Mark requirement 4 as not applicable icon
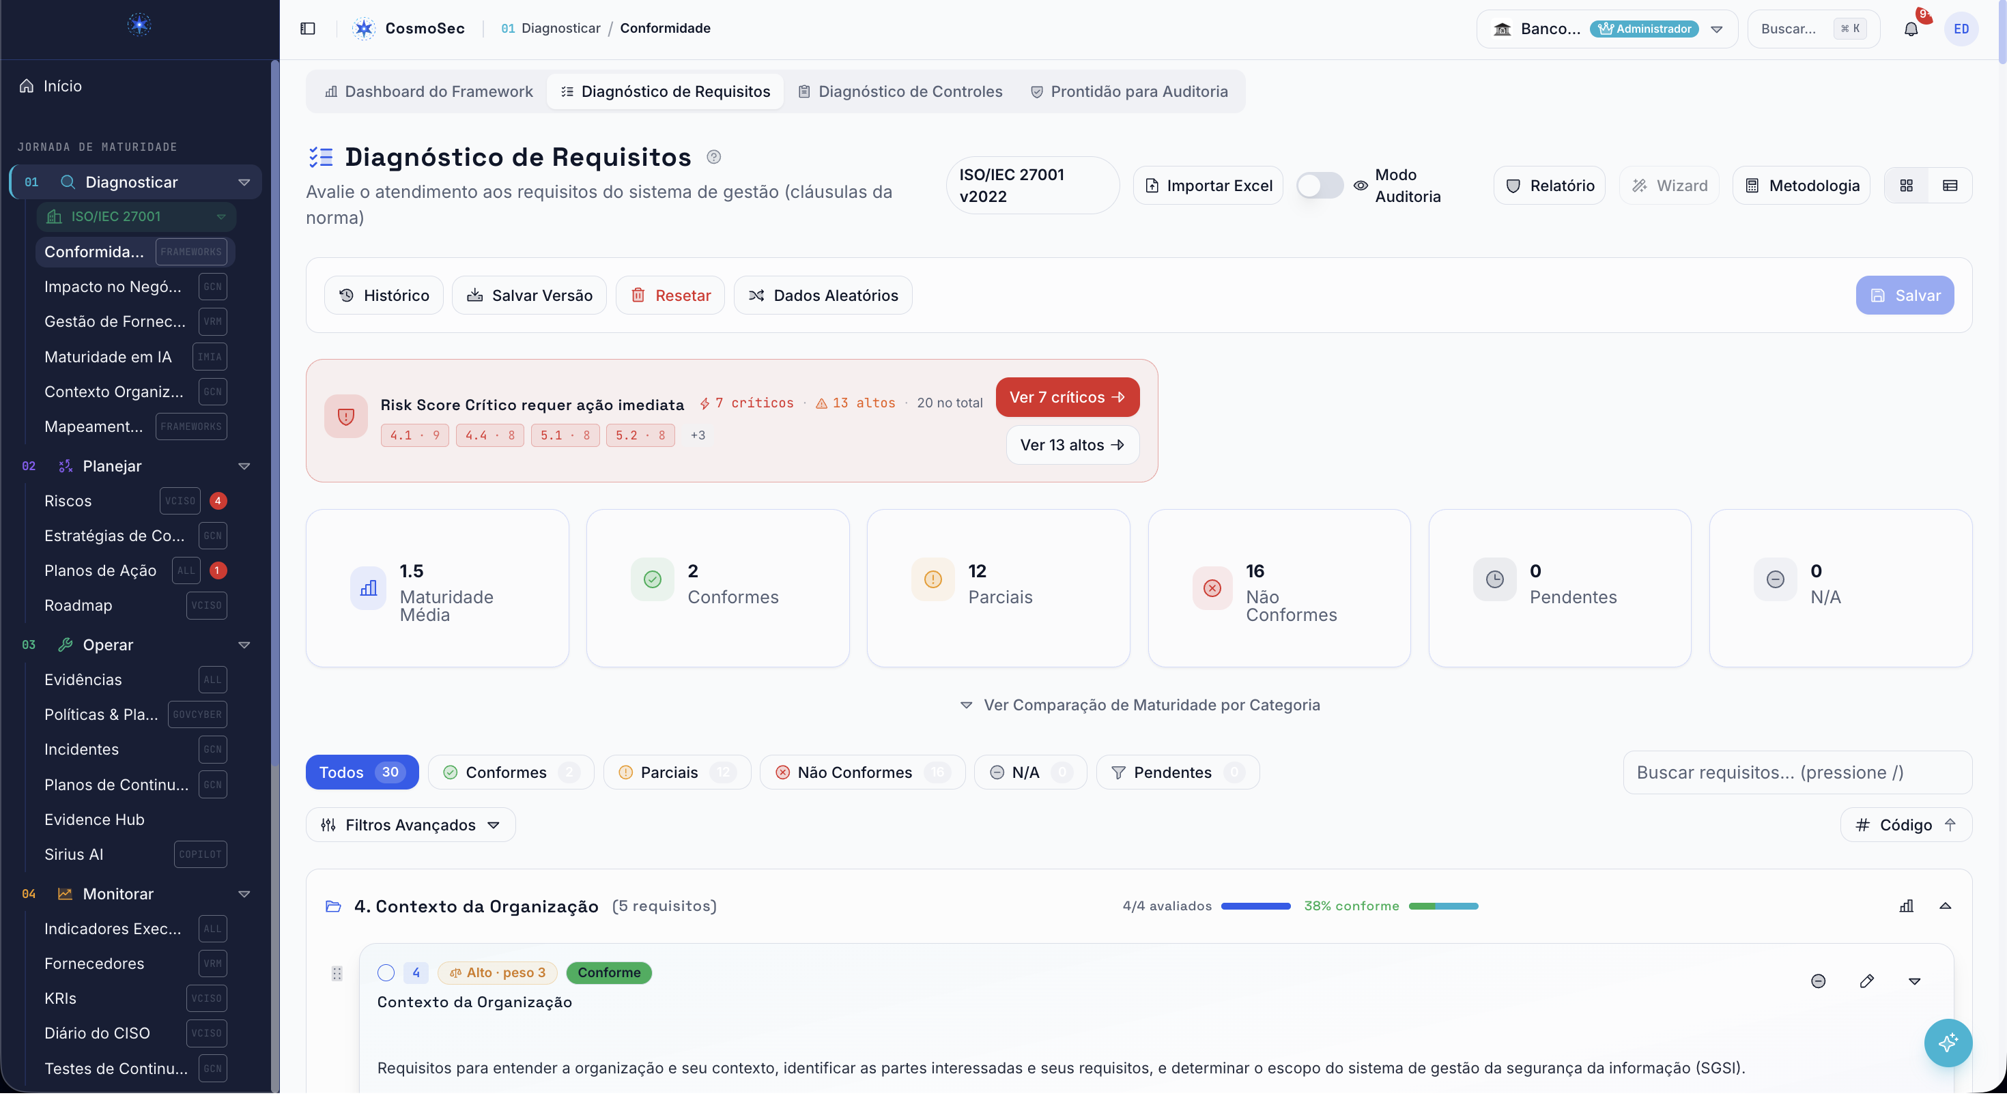This screenshot has width=2007, height=1115. point(1819,981)
